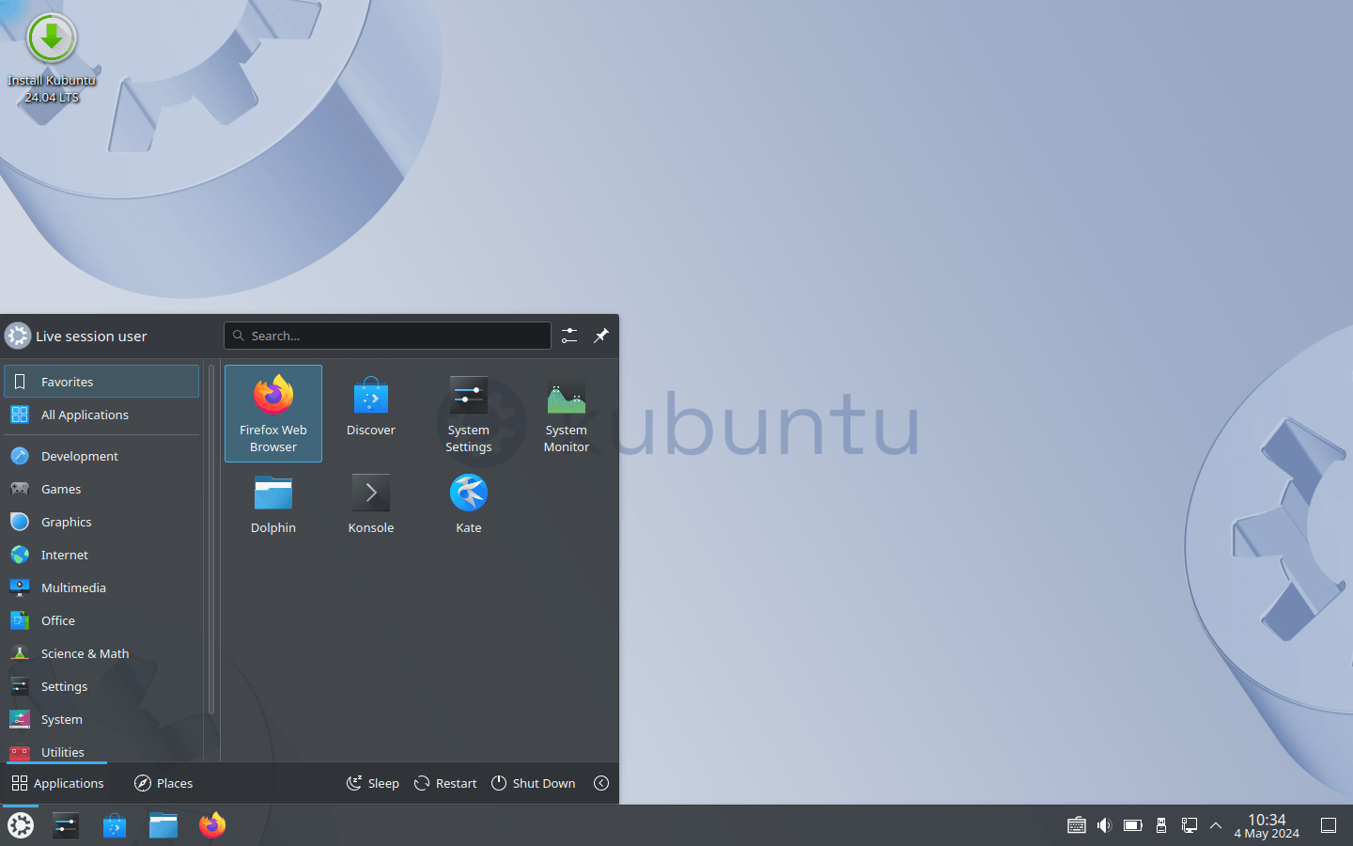This screenshot has width=1353, height=846.
Task: Select All Applications category
Action: click(101, 415)
